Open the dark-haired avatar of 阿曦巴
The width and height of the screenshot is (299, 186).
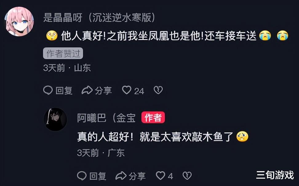pyautogui.click(x=55, y=119)
